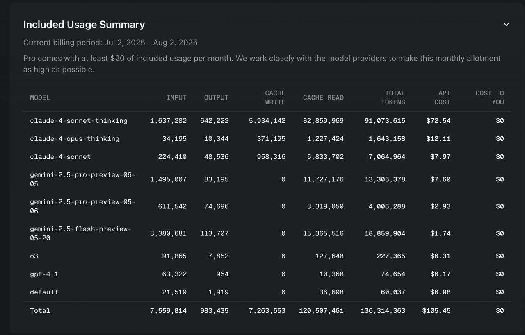Click the total cache read value 120,507,461
This screenshot has height=335, width=525.
point(322,311)
